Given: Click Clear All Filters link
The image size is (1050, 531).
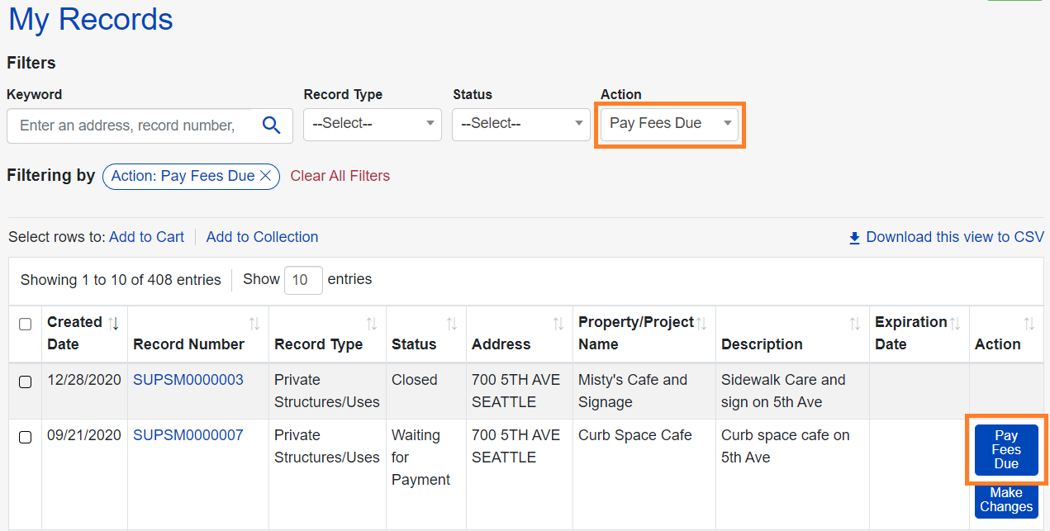Looking at the screenshot, I should coord(340,176).
